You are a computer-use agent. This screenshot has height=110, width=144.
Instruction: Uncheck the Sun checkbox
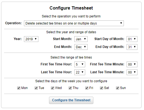click(x=118, y=88)
